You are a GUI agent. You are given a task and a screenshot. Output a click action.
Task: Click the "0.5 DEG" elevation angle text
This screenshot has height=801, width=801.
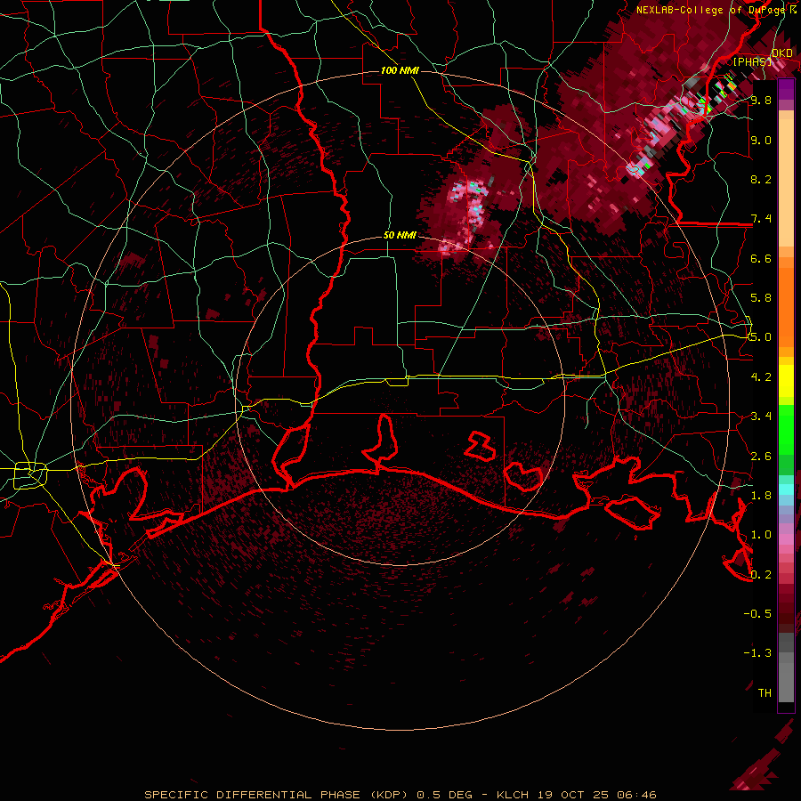(444, 795)
